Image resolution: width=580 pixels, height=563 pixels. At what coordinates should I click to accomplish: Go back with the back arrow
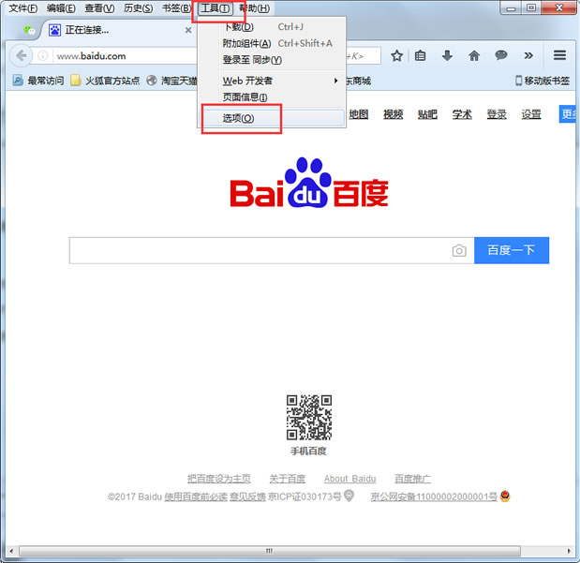(x=22, y=56)
